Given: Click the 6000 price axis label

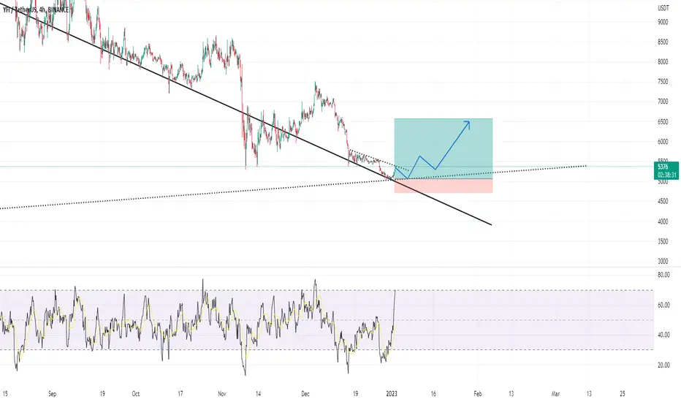Looking at the screenshot, I should 663,142.
